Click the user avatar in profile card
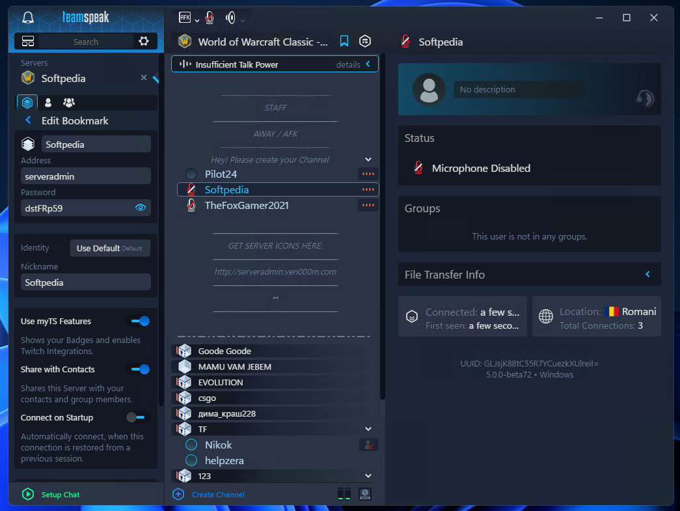Viewport: 680px width, 511px height. [x=429, y=89]
